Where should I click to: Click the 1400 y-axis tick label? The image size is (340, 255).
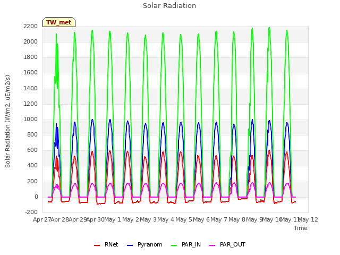[x=31, y=89]
